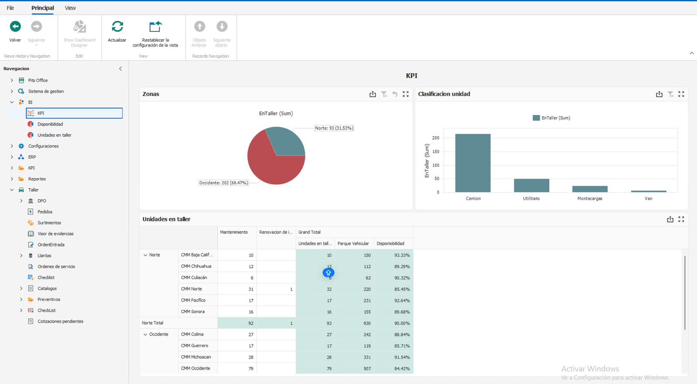The width and height of the screenshot is (697, 384).
Task: Click the Volver back arrow icon
Action: (x=15, y=27)
